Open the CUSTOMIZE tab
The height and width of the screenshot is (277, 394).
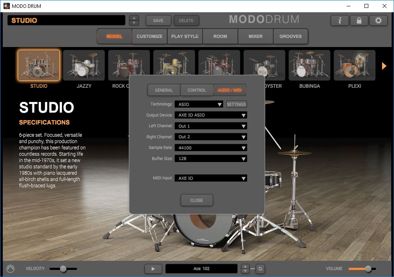pos(150,36)
